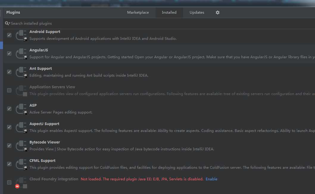Click the AngularJS description text
The image size is (315, 194).
click(172, 57)
